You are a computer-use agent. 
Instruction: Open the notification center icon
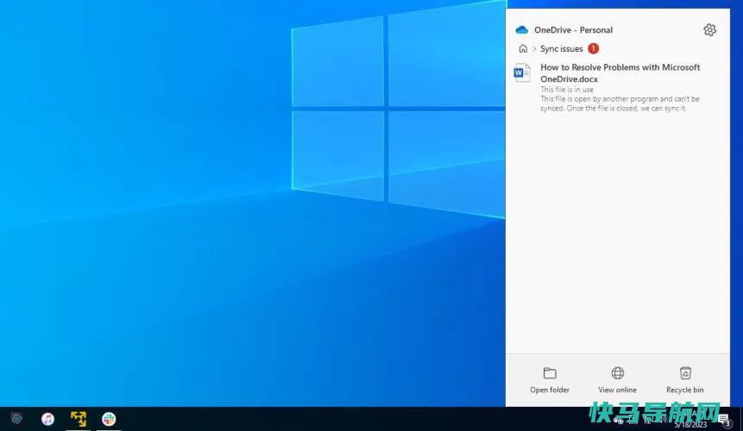coord(723,419)
